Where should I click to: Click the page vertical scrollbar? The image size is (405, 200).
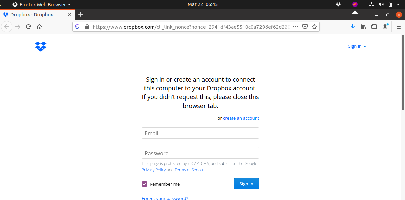pos(403,72)
